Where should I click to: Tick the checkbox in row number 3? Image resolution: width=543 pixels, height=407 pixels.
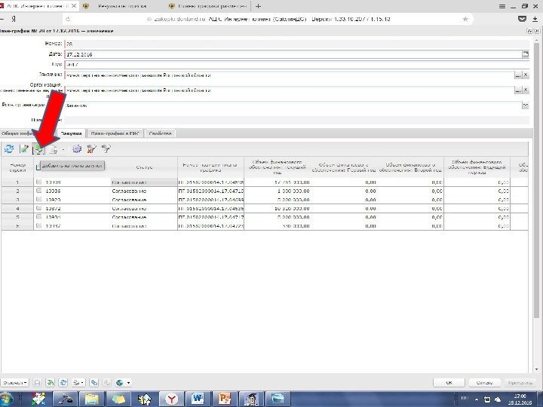(x=38, y=200)
